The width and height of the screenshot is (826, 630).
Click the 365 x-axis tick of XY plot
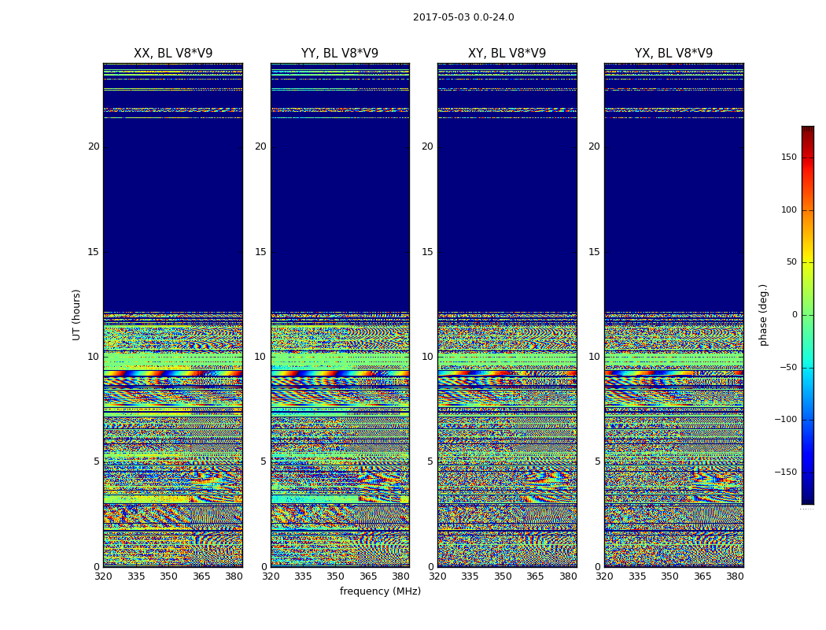pyautogui.click(x=535, y=576)
